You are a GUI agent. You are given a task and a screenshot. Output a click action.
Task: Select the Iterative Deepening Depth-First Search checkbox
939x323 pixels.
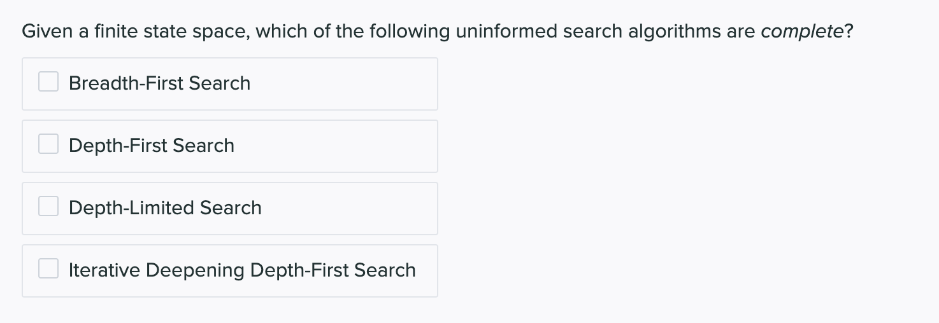coord(48,269)
